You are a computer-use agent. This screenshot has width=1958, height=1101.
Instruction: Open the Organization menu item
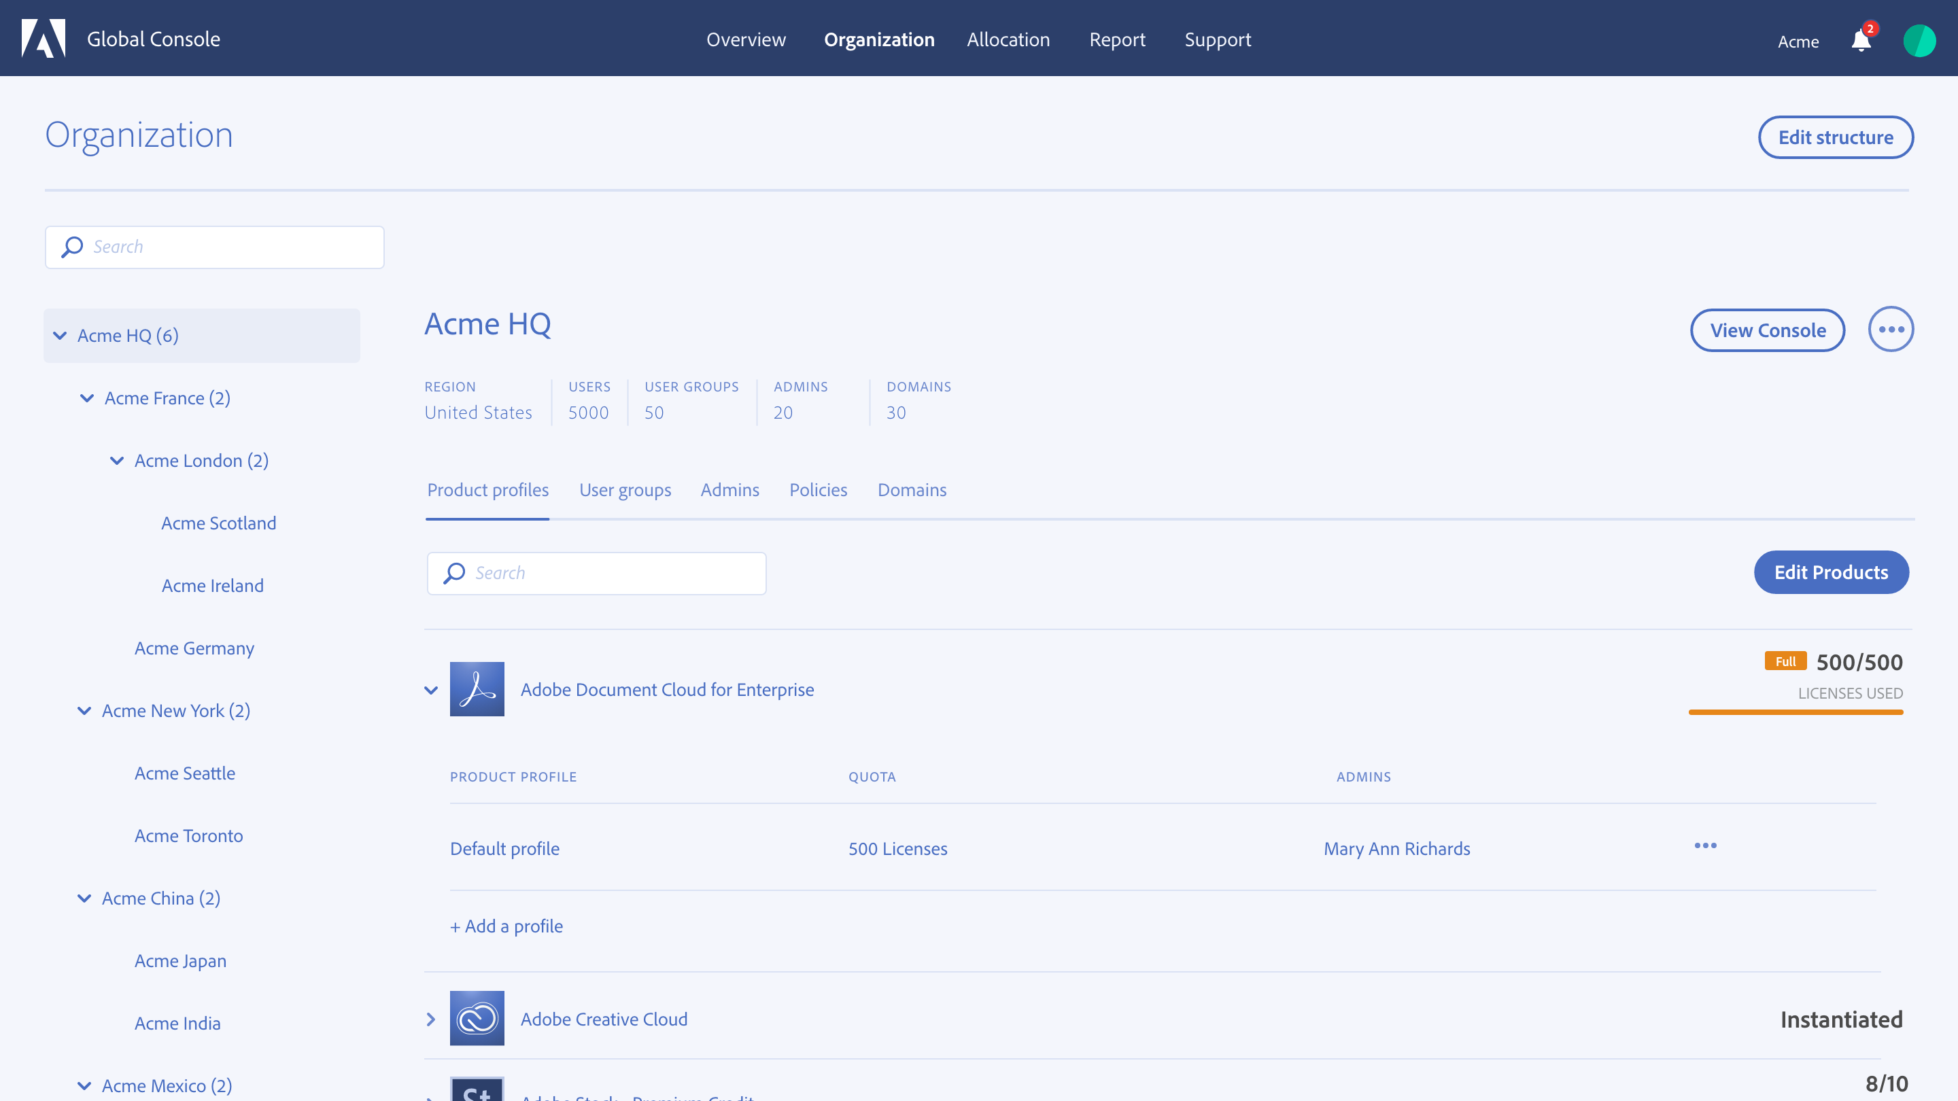(x=878, y=39)
